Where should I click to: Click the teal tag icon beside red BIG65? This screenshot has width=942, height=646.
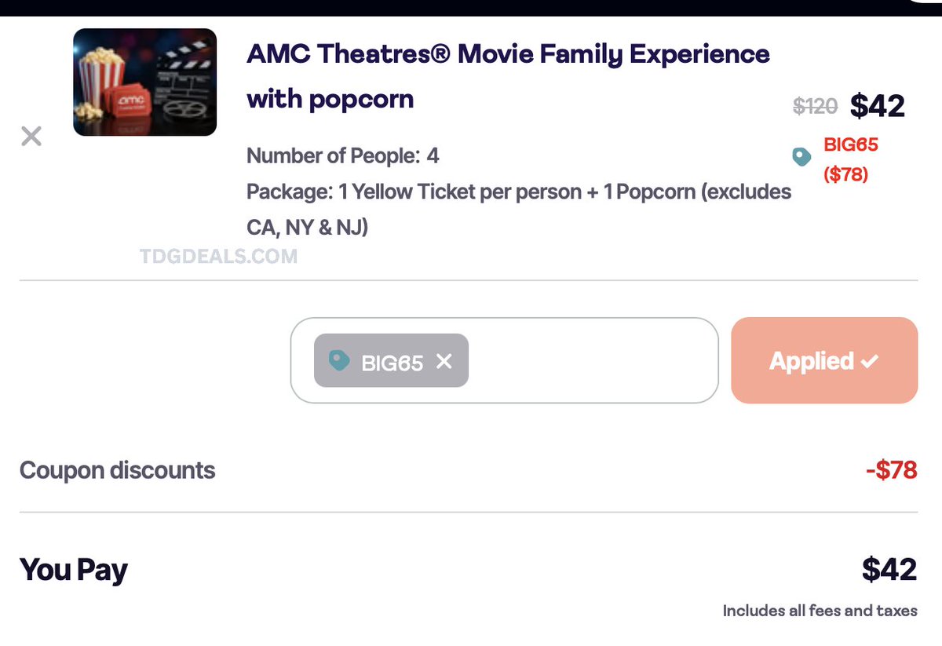[801, 158]
